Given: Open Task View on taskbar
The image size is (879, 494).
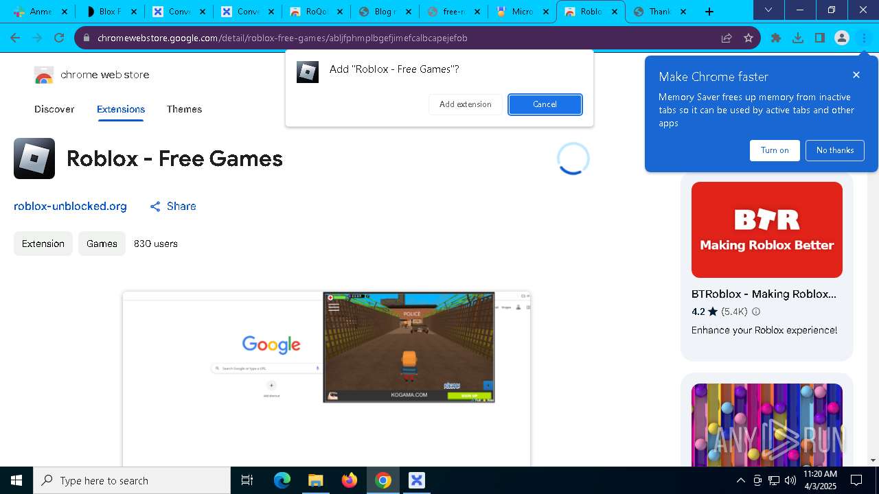Looking at the screenshot, I should pyautogui.click(x=247, y=480).
